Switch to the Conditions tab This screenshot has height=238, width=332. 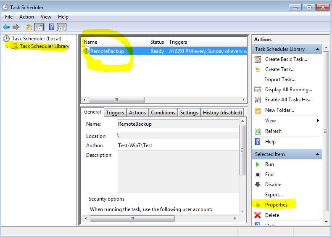tap(163, 113)
